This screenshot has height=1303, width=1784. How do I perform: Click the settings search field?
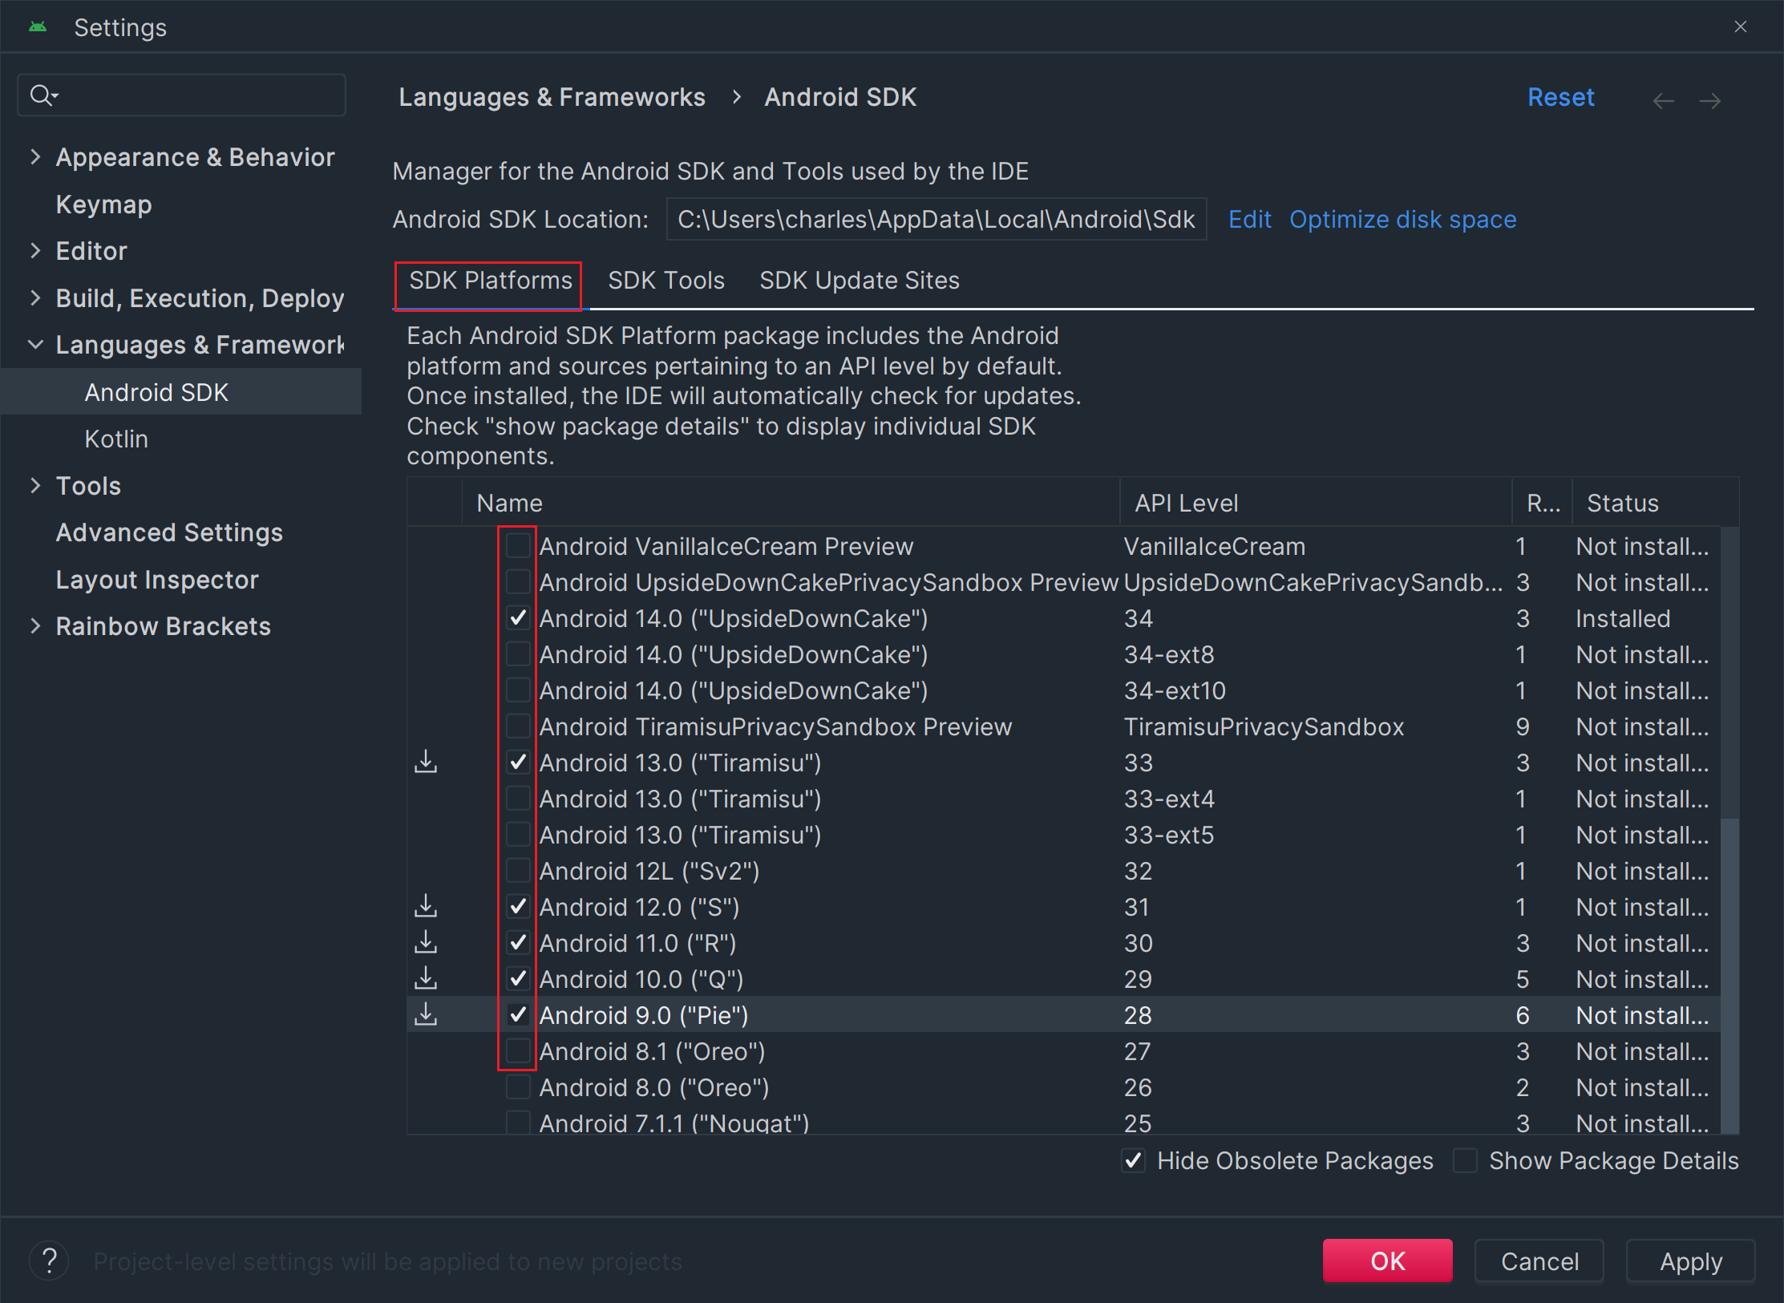pos(182,95)
